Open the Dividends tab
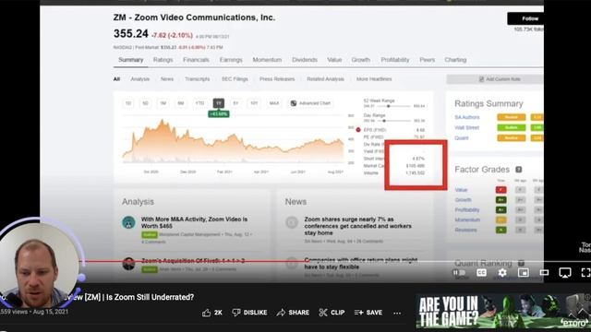591x332 pixels. [x=304, y=60]
